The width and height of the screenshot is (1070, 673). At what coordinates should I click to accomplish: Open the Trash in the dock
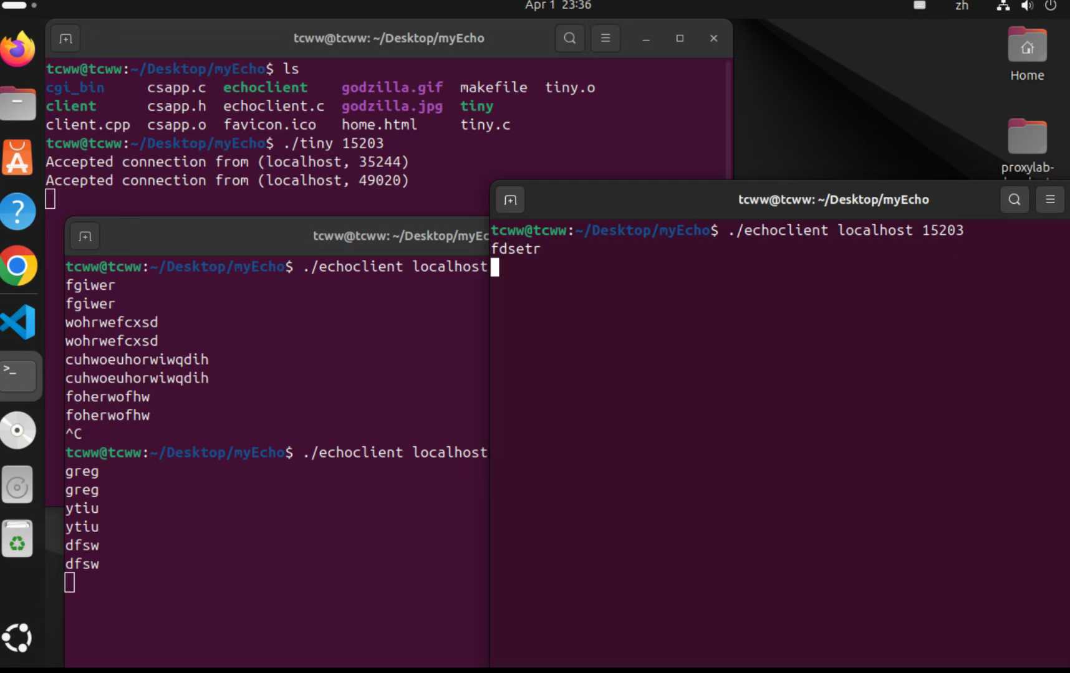[17, 539]
